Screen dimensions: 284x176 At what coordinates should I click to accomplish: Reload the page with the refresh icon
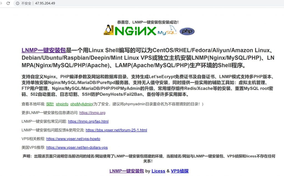point(8,3)
